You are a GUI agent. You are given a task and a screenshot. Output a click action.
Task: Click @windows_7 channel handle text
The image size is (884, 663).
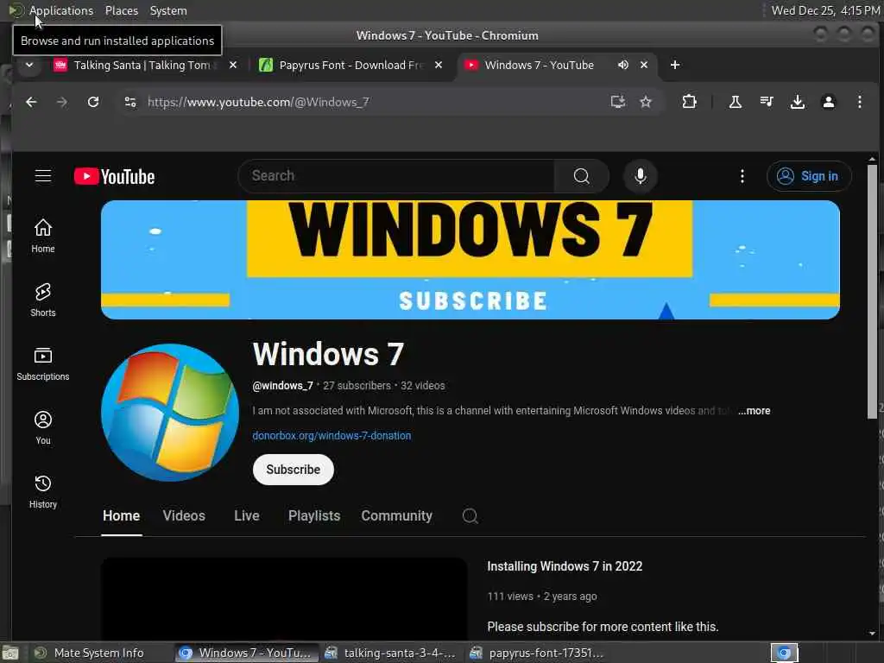click(x=282, y=386)
